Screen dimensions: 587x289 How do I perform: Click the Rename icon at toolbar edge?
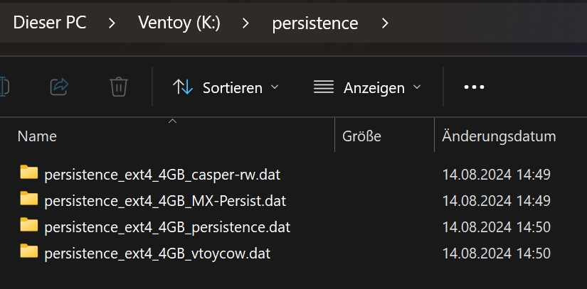click(x=4, y=87)
